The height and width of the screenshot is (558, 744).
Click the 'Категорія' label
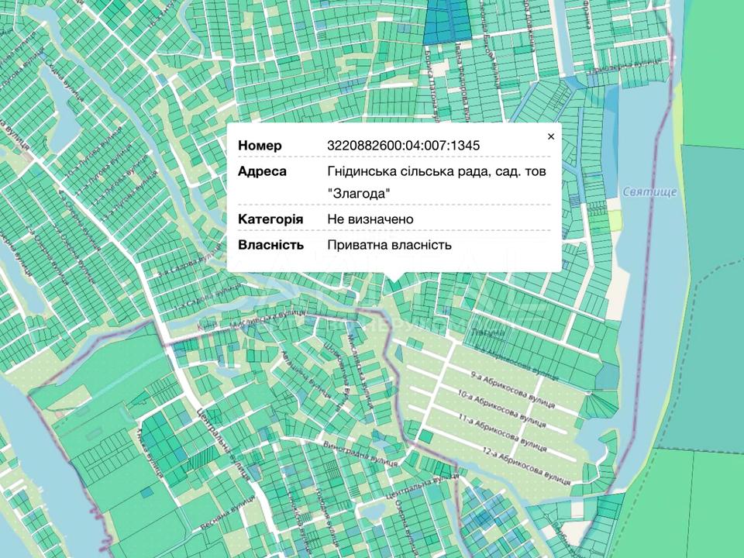coord(270,219)
